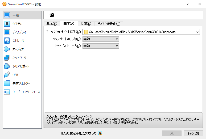Image resolution: width=206 pixels, height=139 pixels.
Task: Select ディスプレイ label in the settings list
Action: (19, 32)
